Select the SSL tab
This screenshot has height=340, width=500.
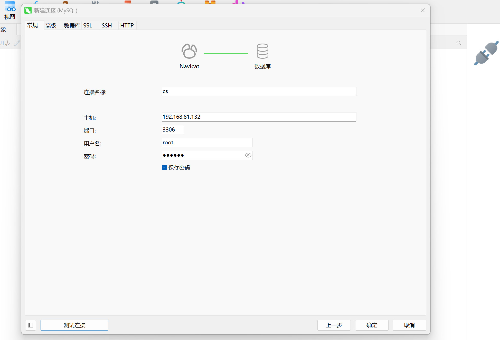click(x=88, y=25)
